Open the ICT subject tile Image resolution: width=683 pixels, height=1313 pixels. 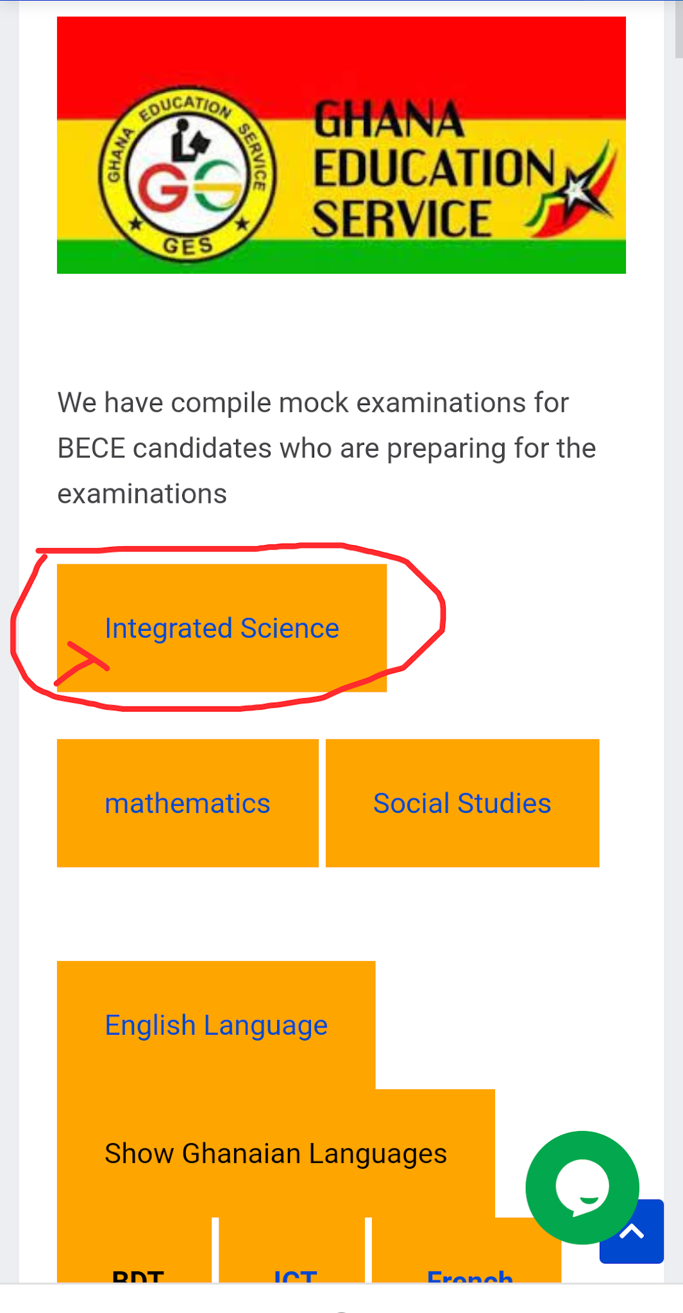[x=294, y=1273]
